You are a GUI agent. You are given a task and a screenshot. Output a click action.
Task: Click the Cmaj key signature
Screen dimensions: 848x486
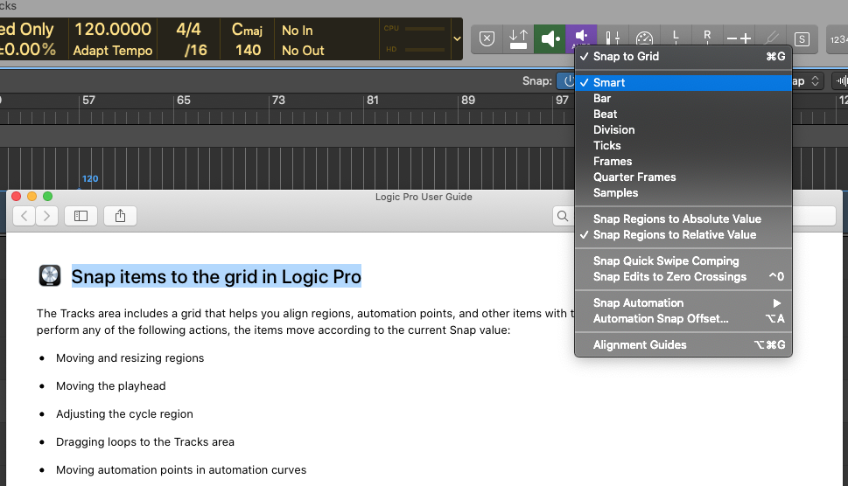(247, 29)
